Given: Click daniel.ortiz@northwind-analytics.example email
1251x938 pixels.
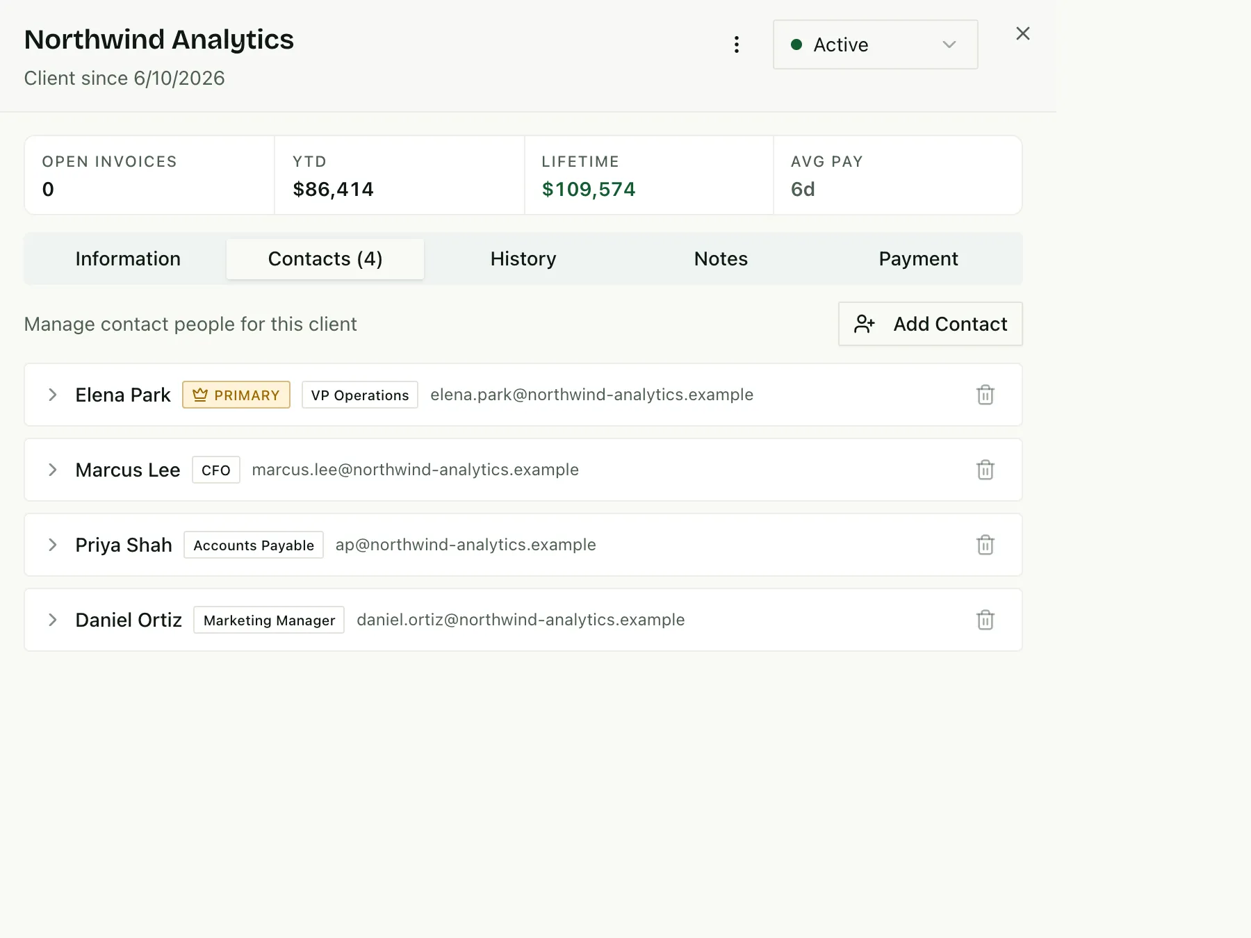Looking at the screenshot, I should click(x=521, y=620).
